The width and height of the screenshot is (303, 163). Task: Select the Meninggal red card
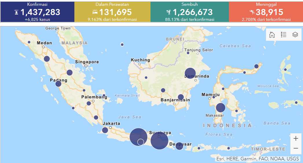click(266, 12)
